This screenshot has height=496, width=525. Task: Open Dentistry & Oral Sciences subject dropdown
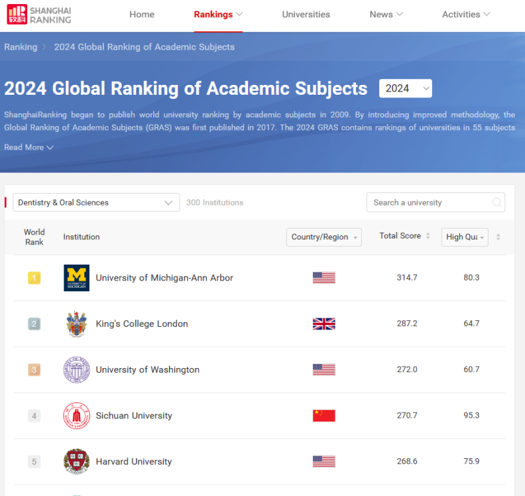(x=96, y=203)
